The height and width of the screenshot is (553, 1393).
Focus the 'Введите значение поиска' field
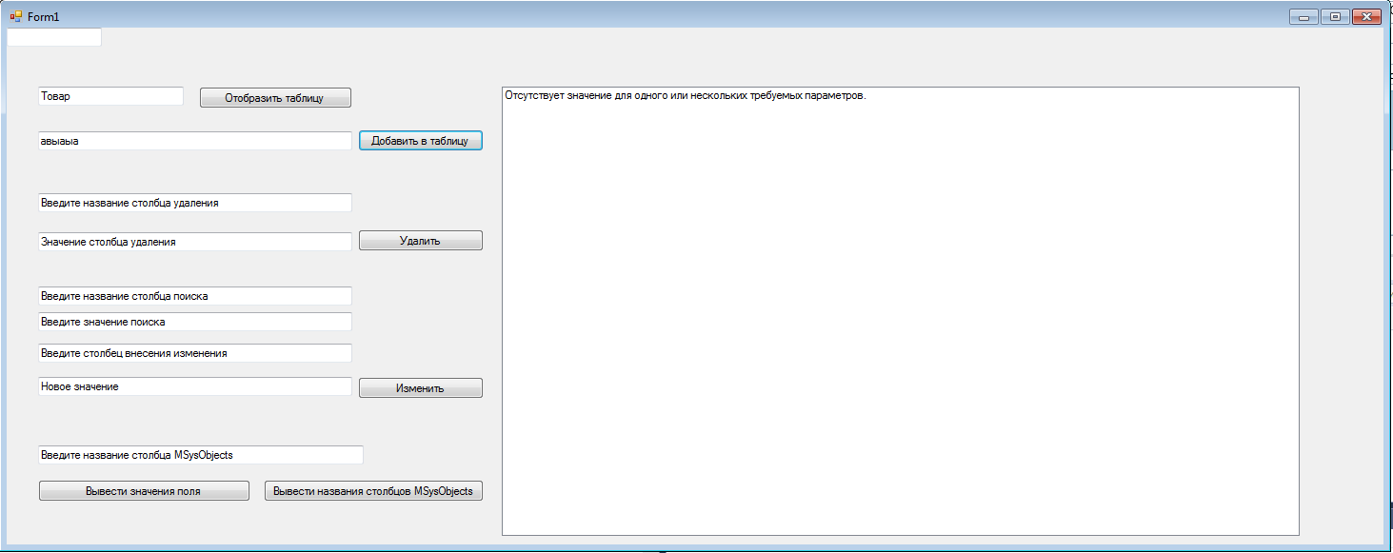tap(195, 322)
